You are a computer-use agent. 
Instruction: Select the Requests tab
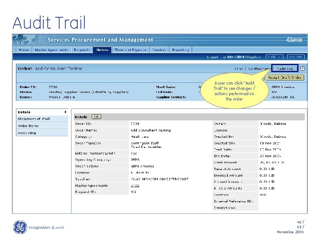pos(82,50)
